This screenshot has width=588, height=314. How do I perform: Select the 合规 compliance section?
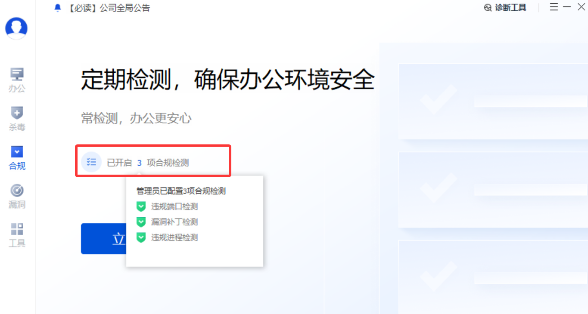click(x=17, y=158)
